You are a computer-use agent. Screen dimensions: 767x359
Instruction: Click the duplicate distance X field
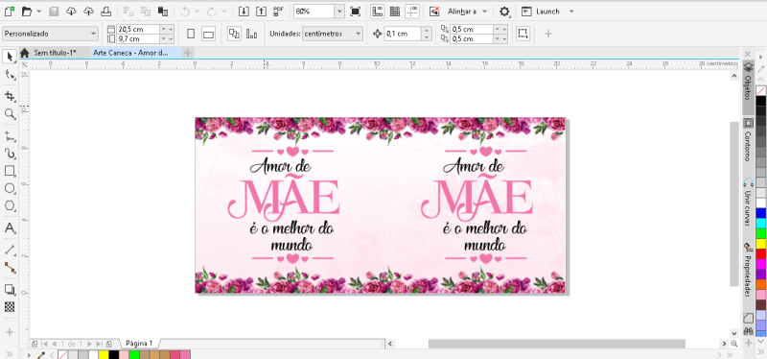coord(472,30)
